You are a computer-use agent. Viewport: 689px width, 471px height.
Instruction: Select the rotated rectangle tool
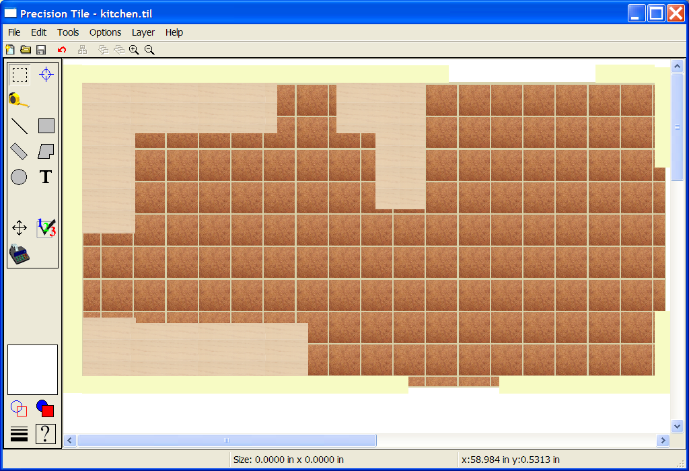(x=20, y=151)
